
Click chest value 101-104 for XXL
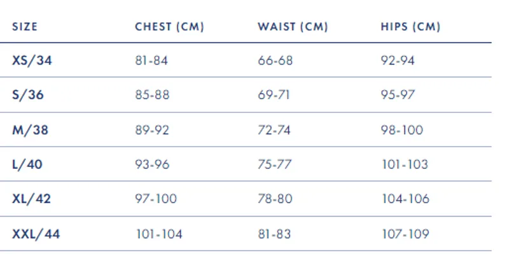159,234
